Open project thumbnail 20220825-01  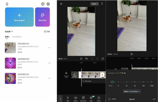10,48
